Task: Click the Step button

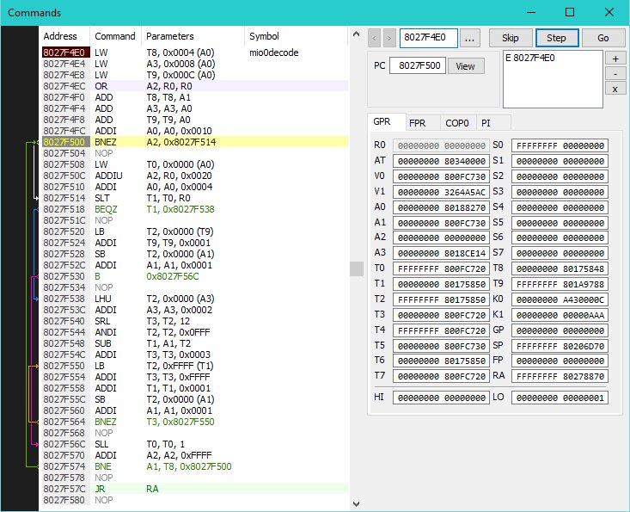Action: [x=557, y=38]
